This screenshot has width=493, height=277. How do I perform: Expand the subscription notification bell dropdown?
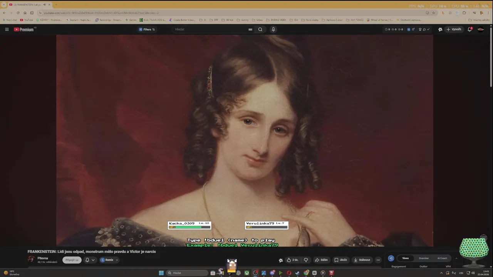pos(90,260)
